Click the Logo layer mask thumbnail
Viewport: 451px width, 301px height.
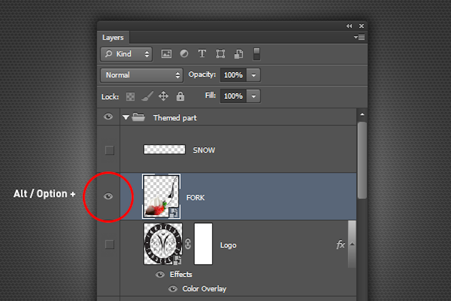(x=203, y=244)
